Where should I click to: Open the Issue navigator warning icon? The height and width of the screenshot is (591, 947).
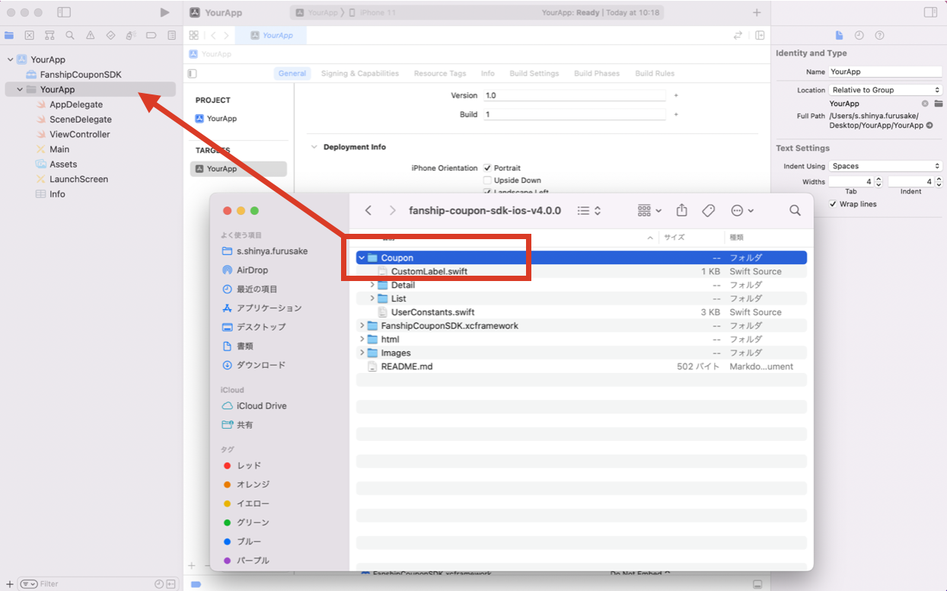pos(91,35)
